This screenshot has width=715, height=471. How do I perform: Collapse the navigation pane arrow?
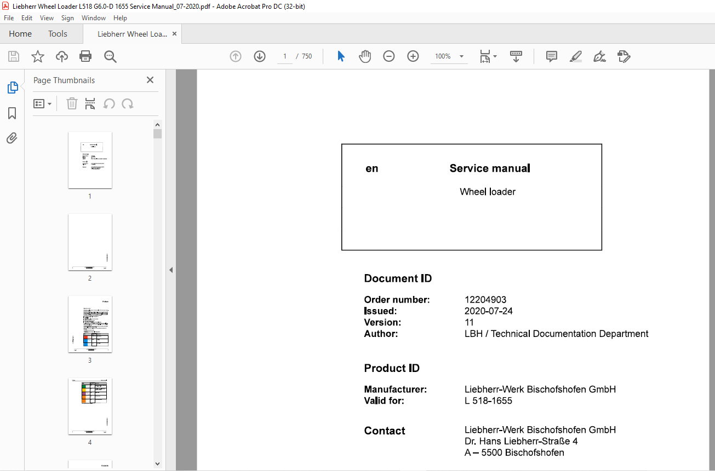click(x=171, y=270)
